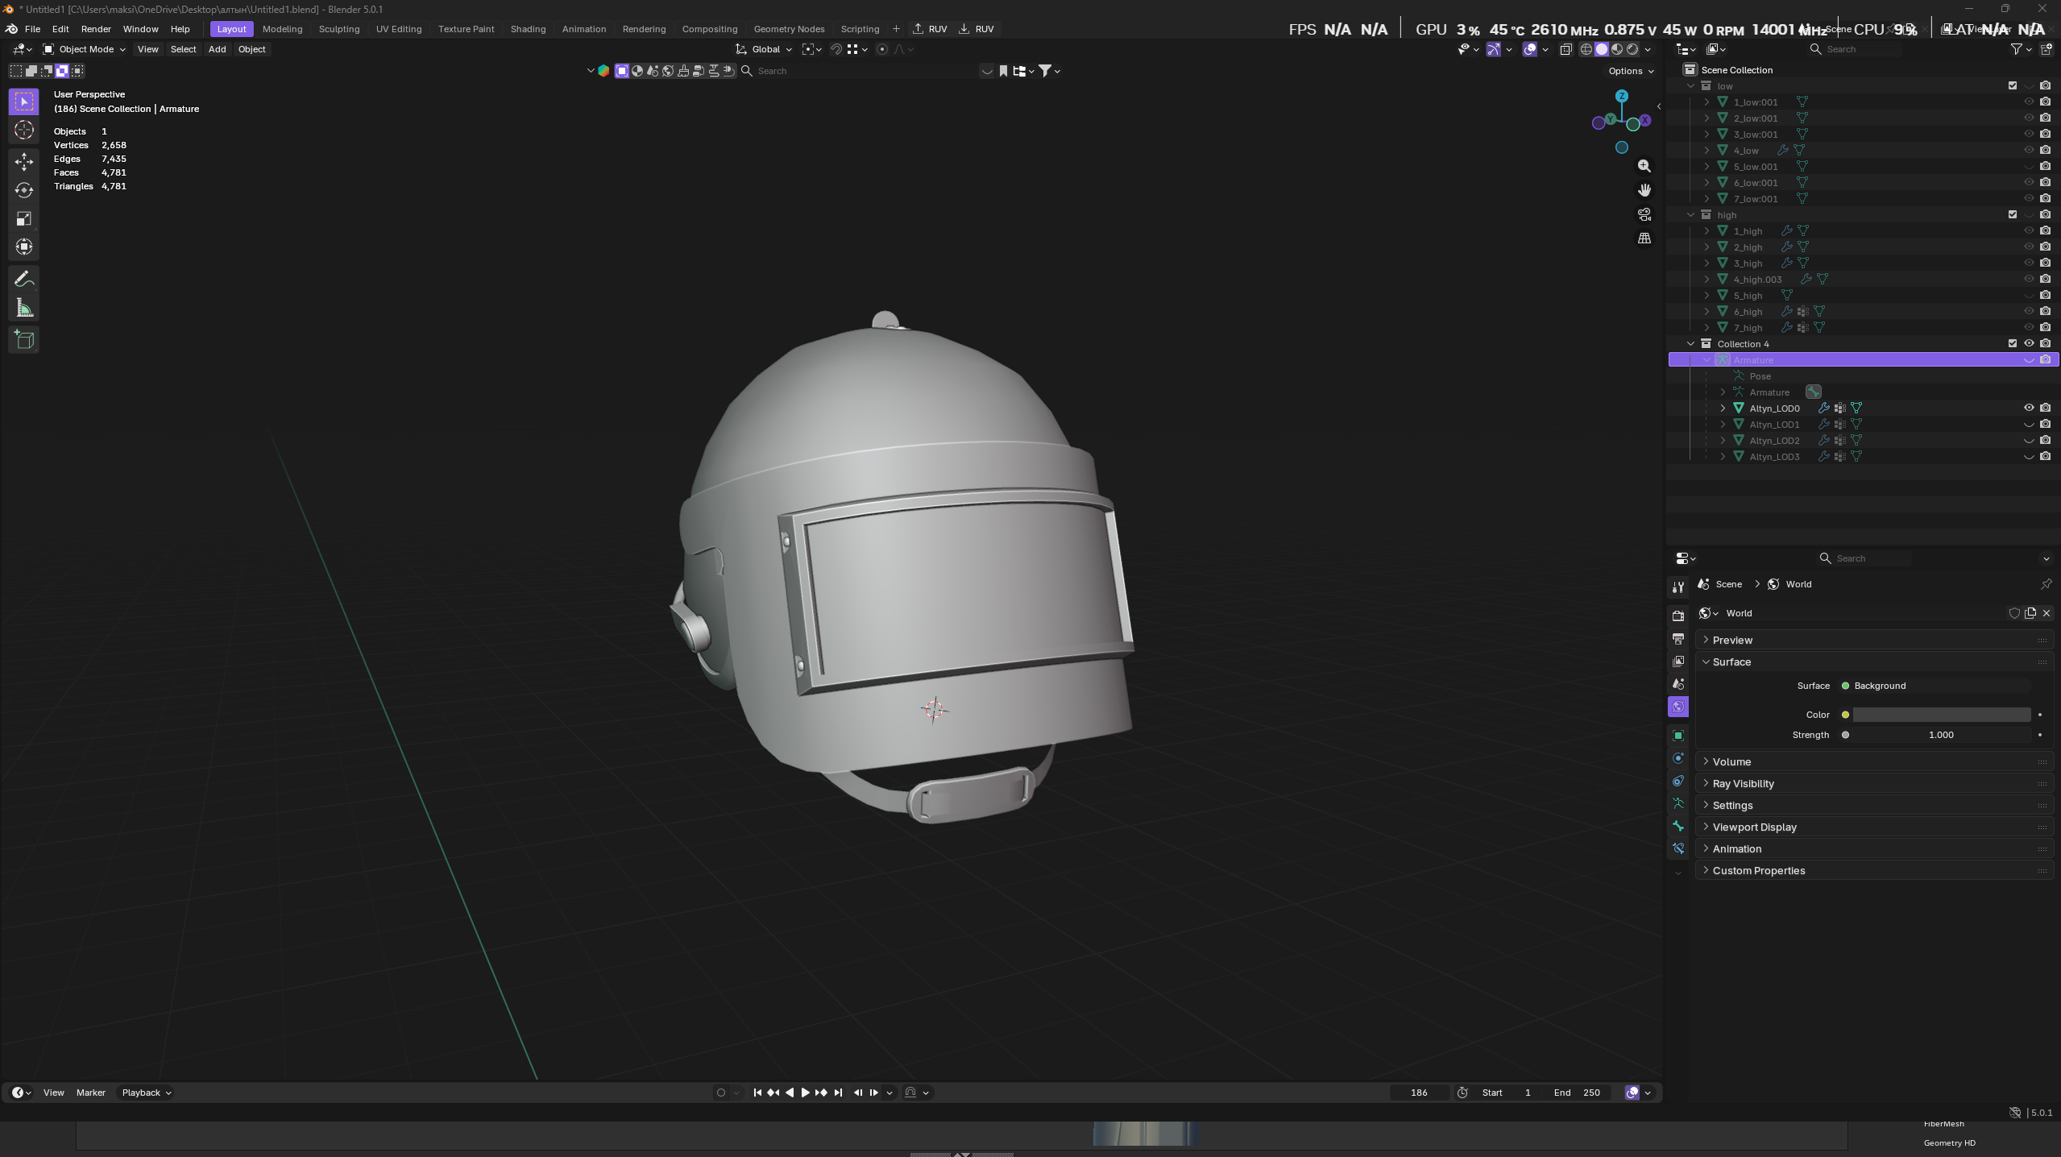The width and height of the screenshot is (2061, 1157).
Task: Select the Rotate tool
Action: pyautogui.click(x=24, y=190)
